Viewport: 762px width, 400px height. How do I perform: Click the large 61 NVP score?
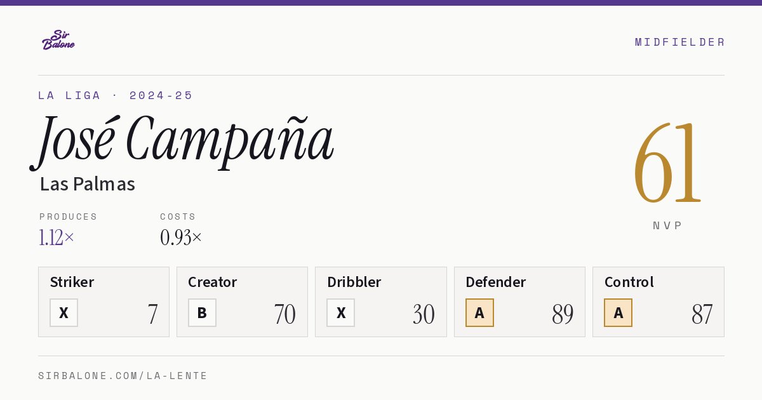667,163
